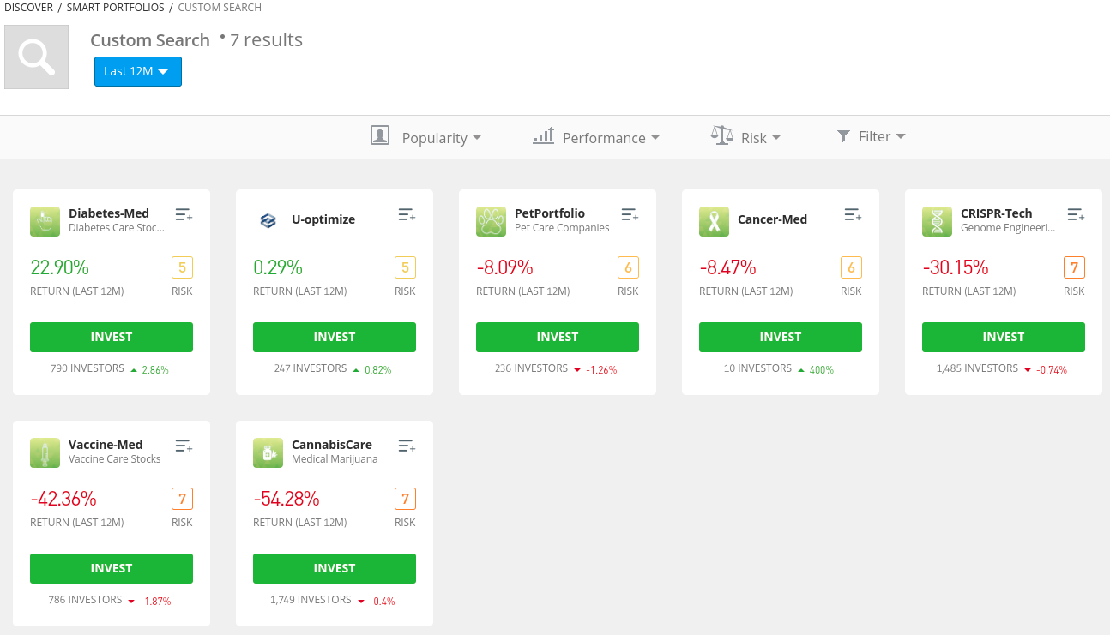This screenshot has width=1110, height=635.
Task: Click CUSTOM SEARCH breadcrumb
Action: pos(220,7)
